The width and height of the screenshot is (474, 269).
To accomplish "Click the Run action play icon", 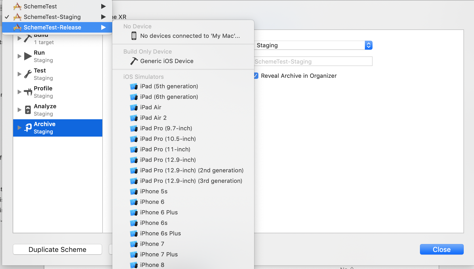I will coord(28,56).
